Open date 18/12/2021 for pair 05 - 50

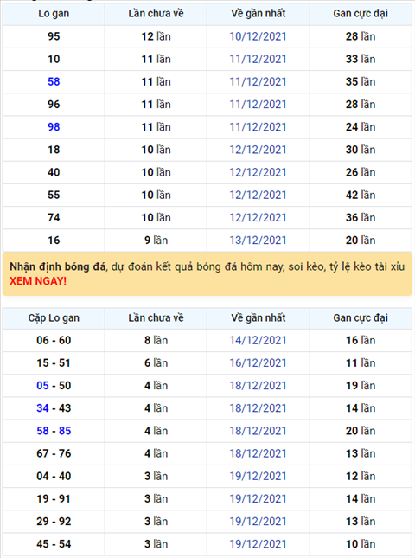(258, 386)
